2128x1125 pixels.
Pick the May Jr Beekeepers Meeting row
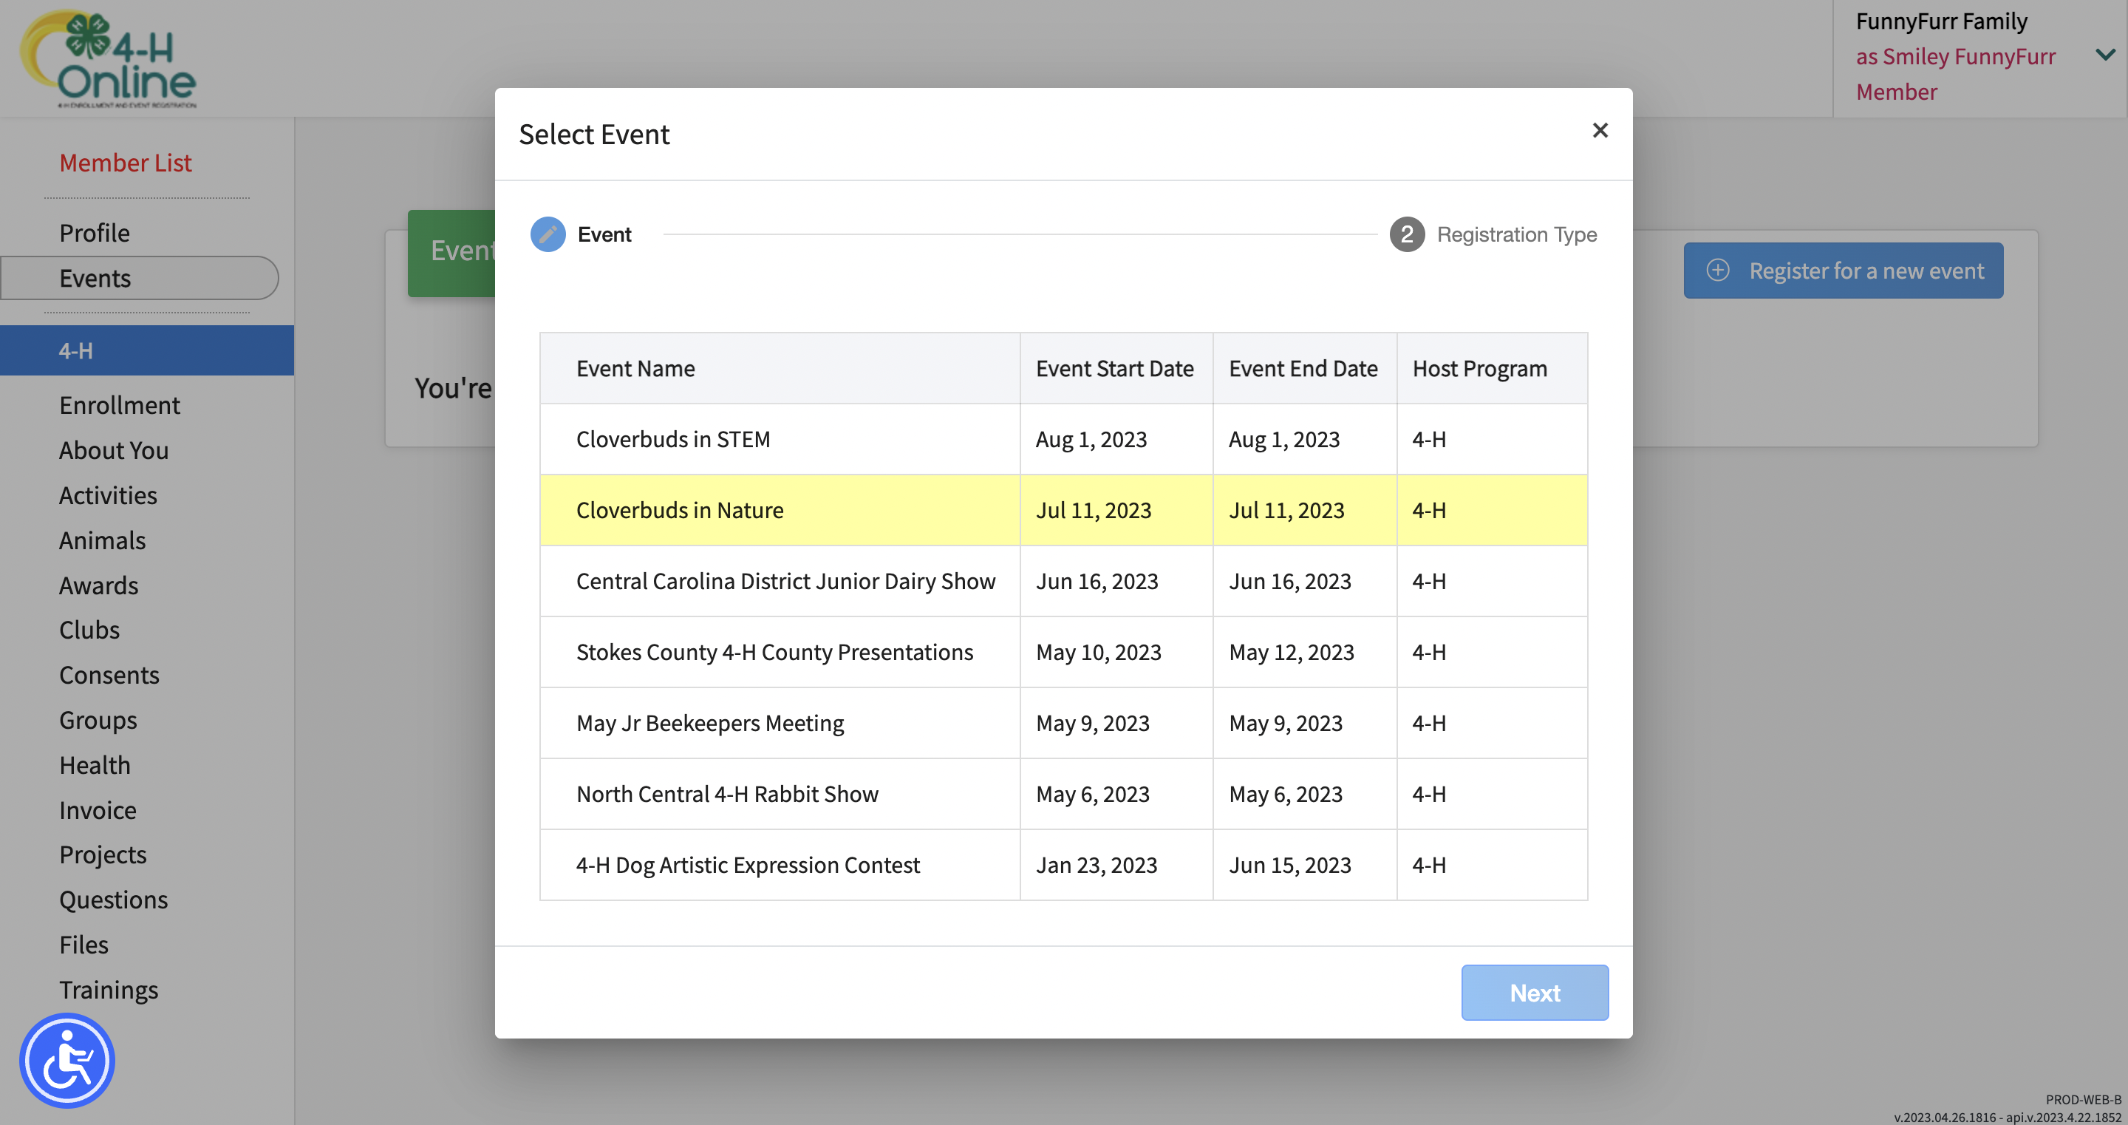(x=709, y=724)
